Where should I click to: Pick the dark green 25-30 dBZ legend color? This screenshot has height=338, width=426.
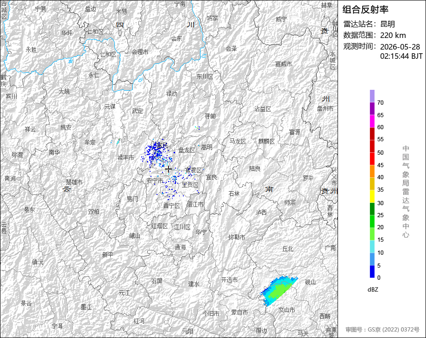click(x=372, y=209)
